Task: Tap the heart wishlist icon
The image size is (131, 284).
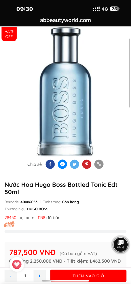Action: tap(17, 265)
